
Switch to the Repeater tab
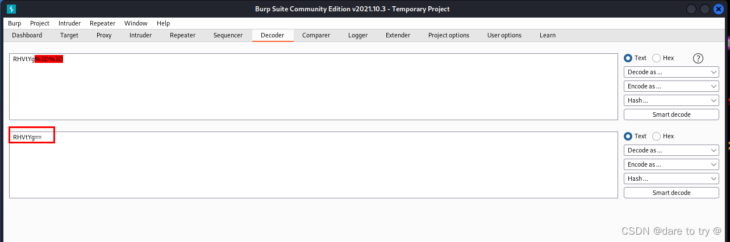point(182,35)
